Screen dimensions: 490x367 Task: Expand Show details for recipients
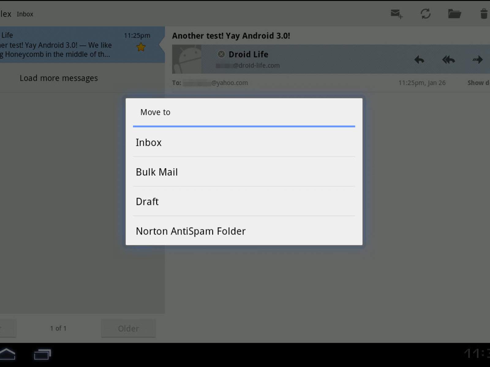pyautogui.click(x=478, y=83)
